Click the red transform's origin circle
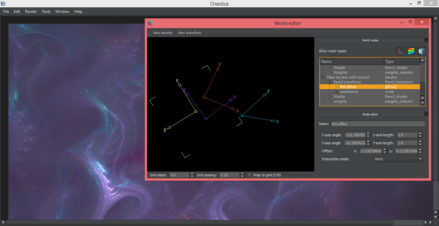 pos(204,97)
